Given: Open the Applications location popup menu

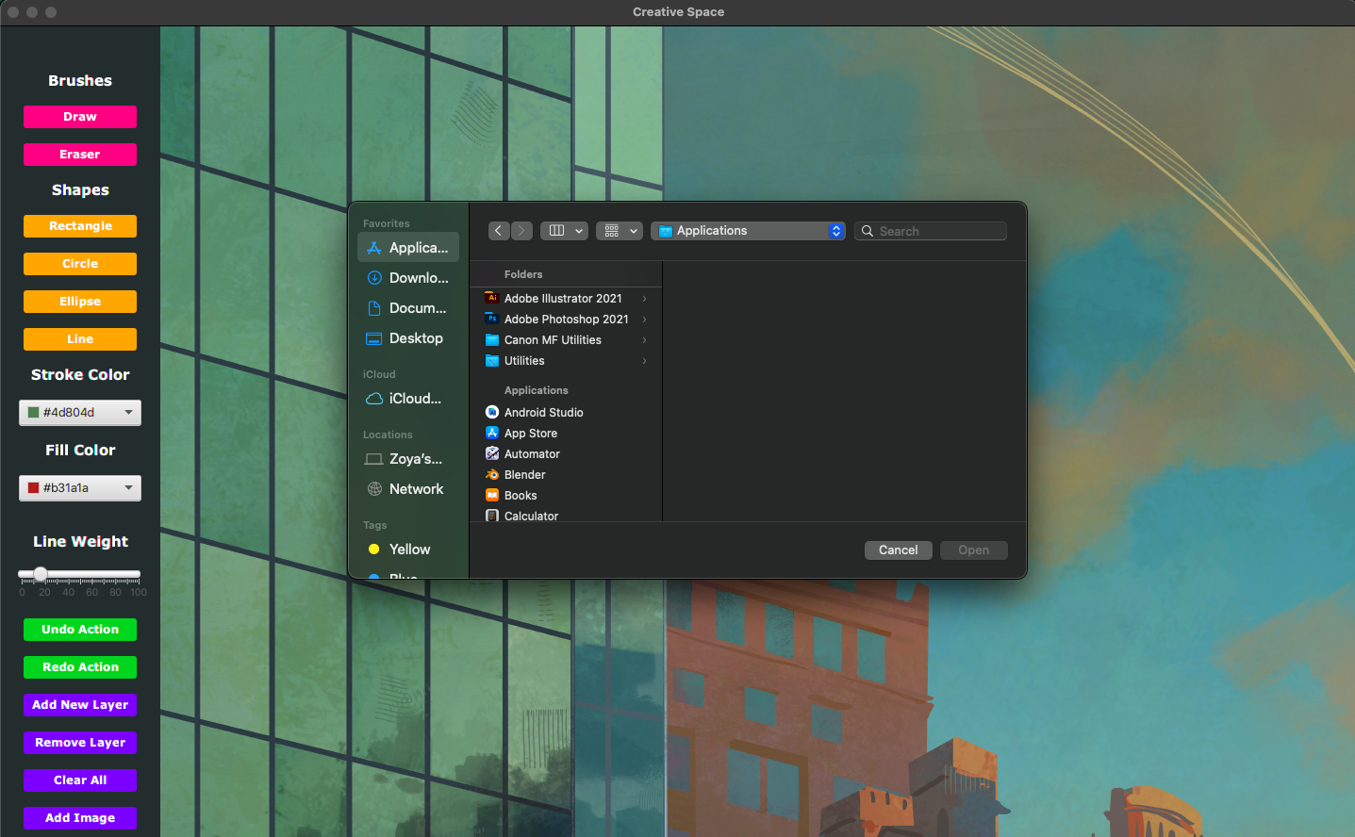Looking at the screenshot, I should 748,231.
